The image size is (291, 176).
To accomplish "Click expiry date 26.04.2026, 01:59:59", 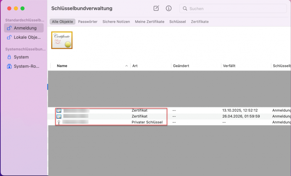I will pyautogui.click(x=241, y=116).
